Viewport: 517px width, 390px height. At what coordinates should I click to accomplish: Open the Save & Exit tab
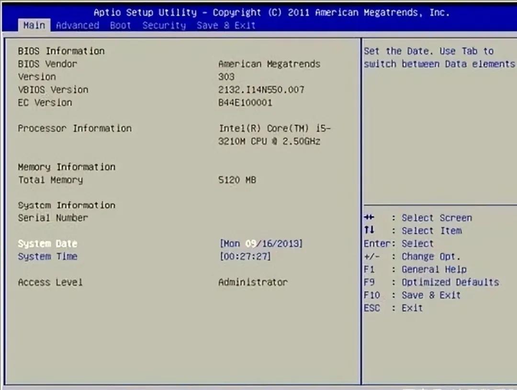[x=226, y=25]
